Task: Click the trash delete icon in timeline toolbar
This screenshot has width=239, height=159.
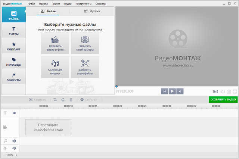Action: [x=71, y=100]
